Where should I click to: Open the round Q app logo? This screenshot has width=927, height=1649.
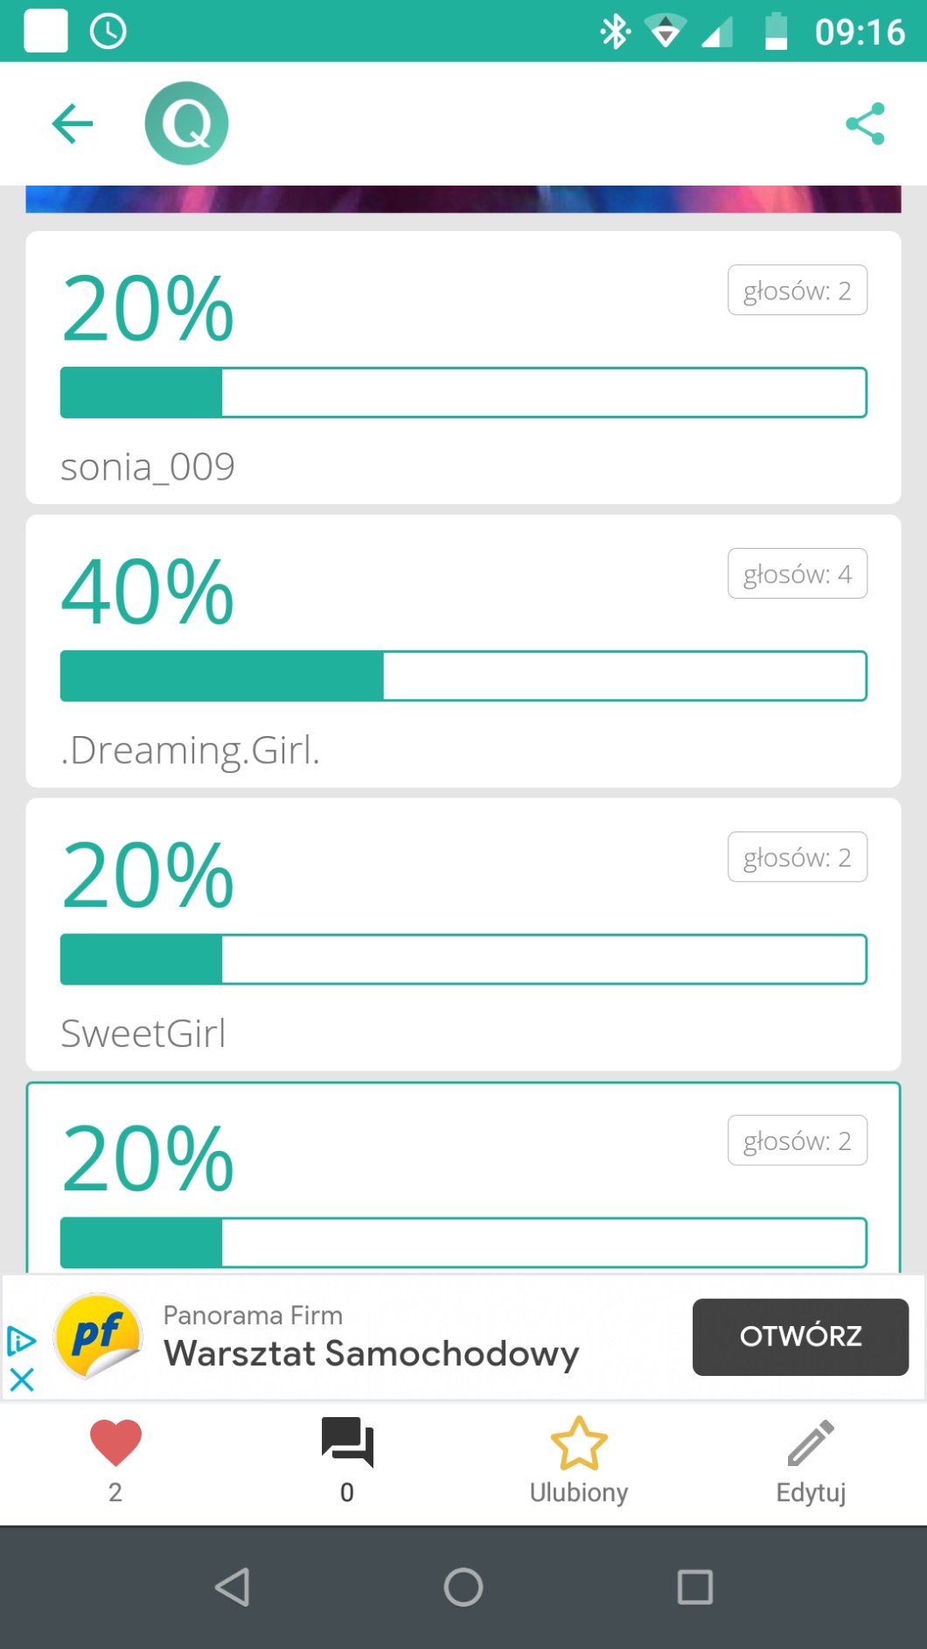coord(186,123)
